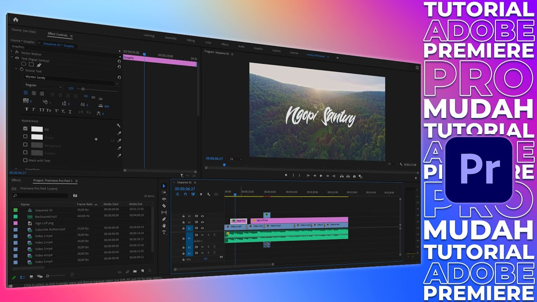Open timeline display settings wrench

(x=209, y=194)
